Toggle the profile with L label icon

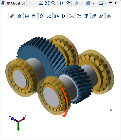[x=64, y=16]
